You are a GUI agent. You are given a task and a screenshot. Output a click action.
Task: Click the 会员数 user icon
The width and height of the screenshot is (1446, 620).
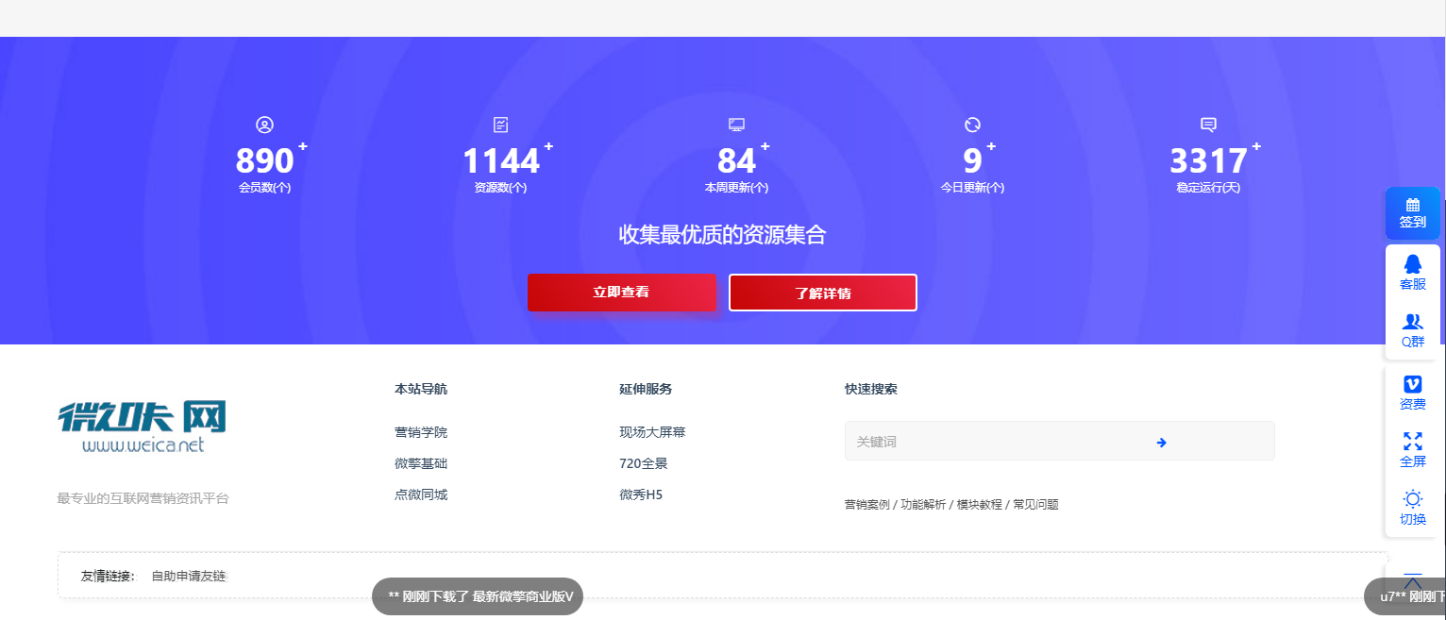pyautogui.click(x=264, y=125)
